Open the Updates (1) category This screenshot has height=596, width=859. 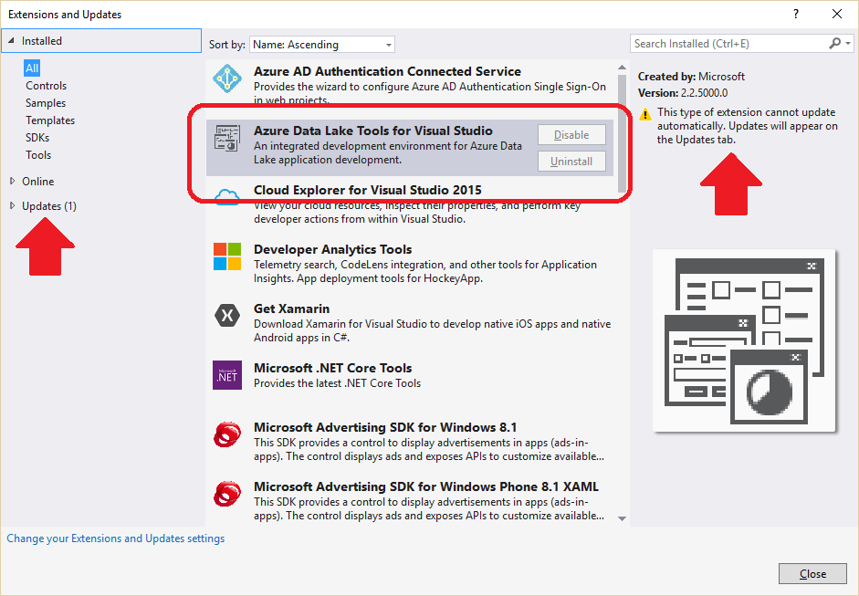49,206
